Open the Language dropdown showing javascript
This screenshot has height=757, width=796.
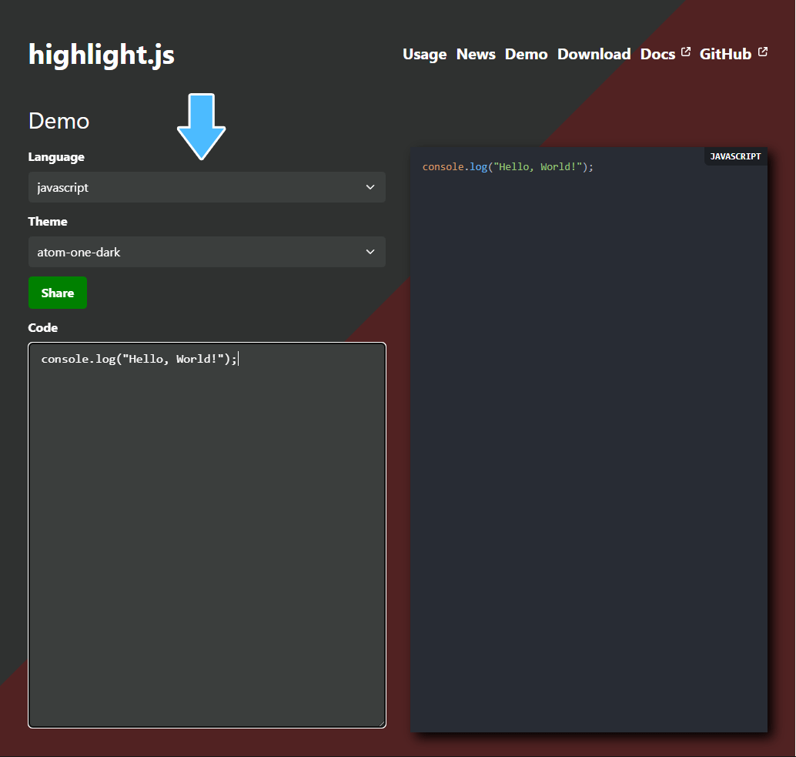coord(206,187)
